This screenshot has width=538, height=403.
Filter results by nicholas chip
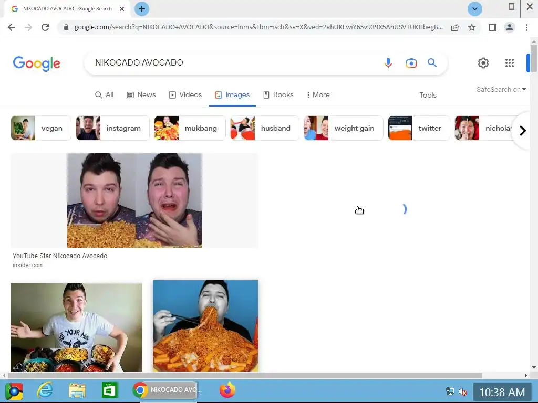coord(484,128)
